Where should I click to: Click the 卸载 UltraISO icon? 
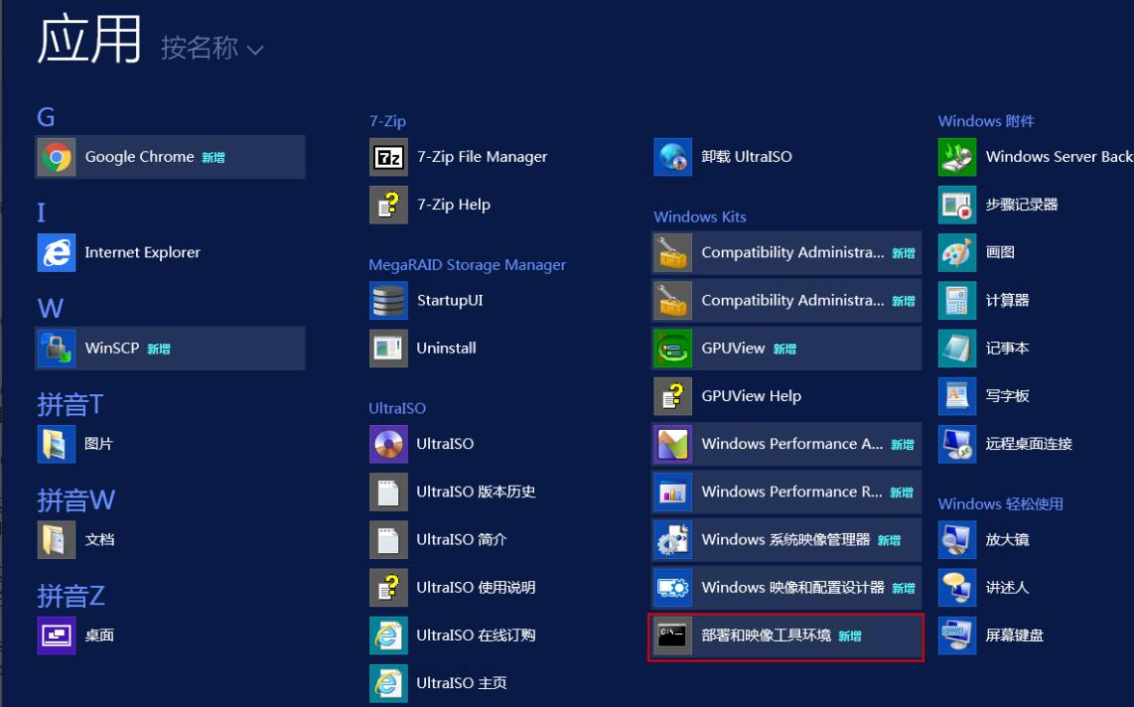pyautogui.click(x=672, y=157)
